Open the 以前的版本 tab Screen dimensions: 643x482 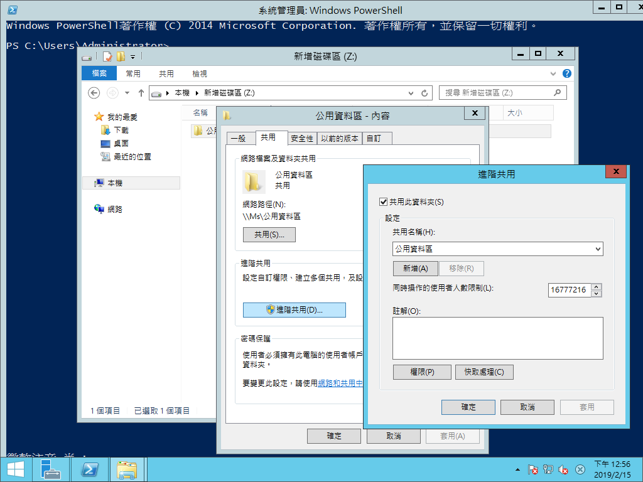(340, 139)
